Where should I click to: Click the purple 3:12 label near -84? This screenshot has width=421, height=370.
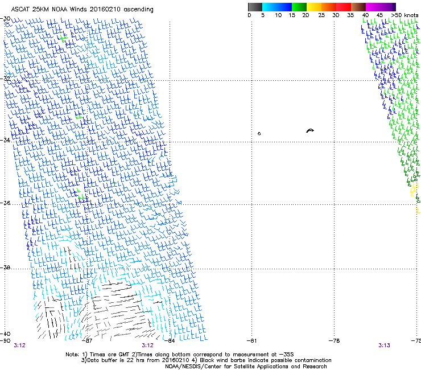click(148, 346)
